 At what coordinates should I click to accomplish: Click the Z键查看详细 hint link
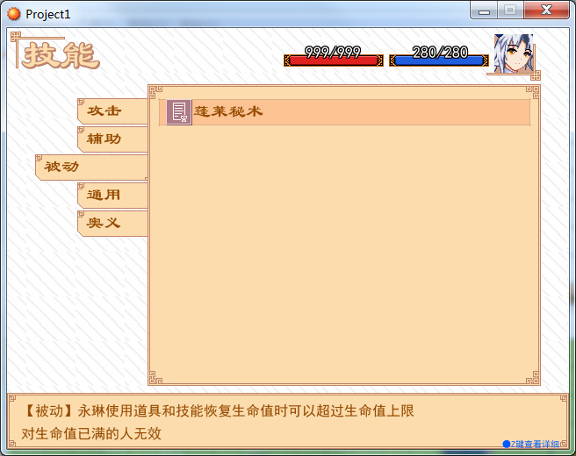(530, 445)
